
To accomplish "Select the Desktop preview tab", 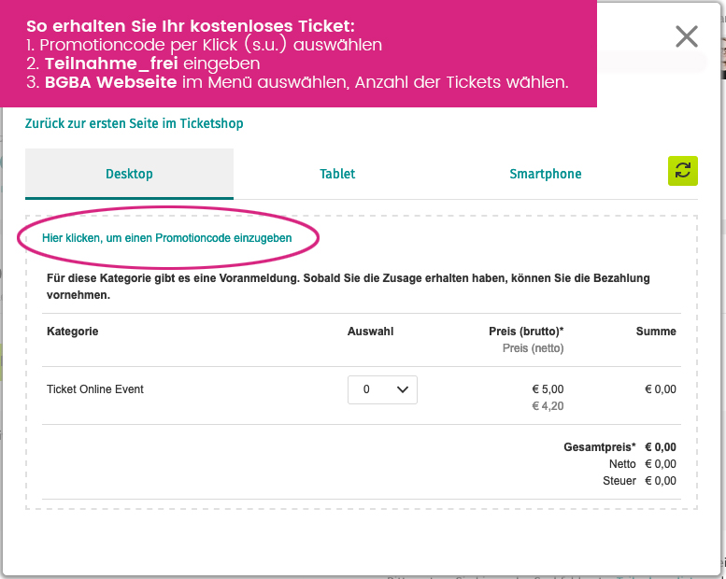I will 129,174.
